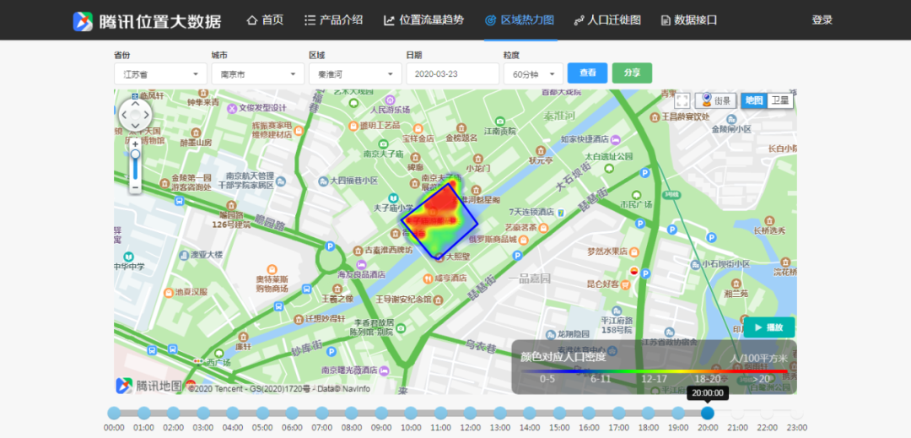The width and height of the screenshot is (911, 438).
Task: Click the Tencent Map logo at bottom-left
Action: 150,385
